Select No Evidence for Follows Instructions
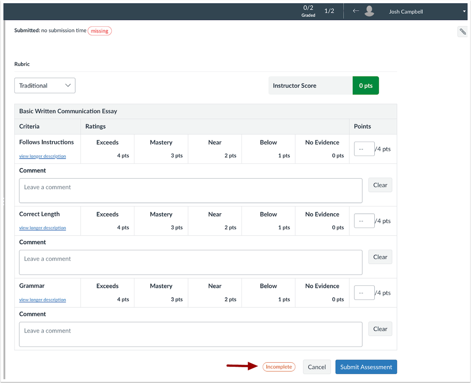471x383 pixels. 322,149
